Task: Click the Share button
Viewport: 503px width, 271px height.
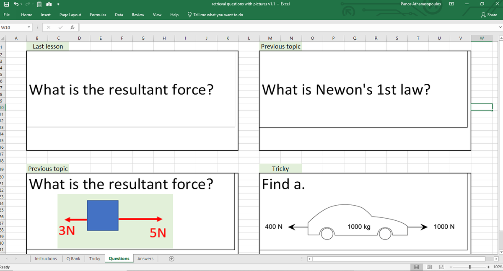Action: click(490, 15)
